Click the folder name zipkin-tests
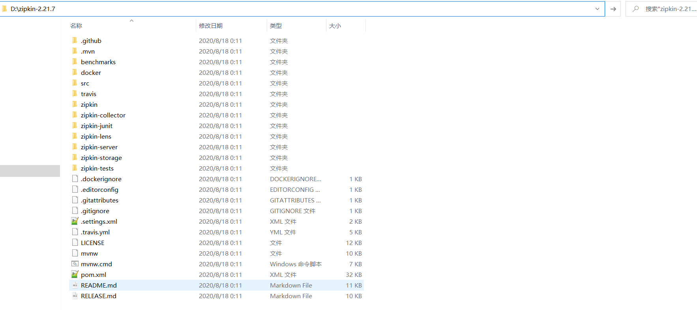This screenshot has width=697, height=310. (x=97, y=168)
